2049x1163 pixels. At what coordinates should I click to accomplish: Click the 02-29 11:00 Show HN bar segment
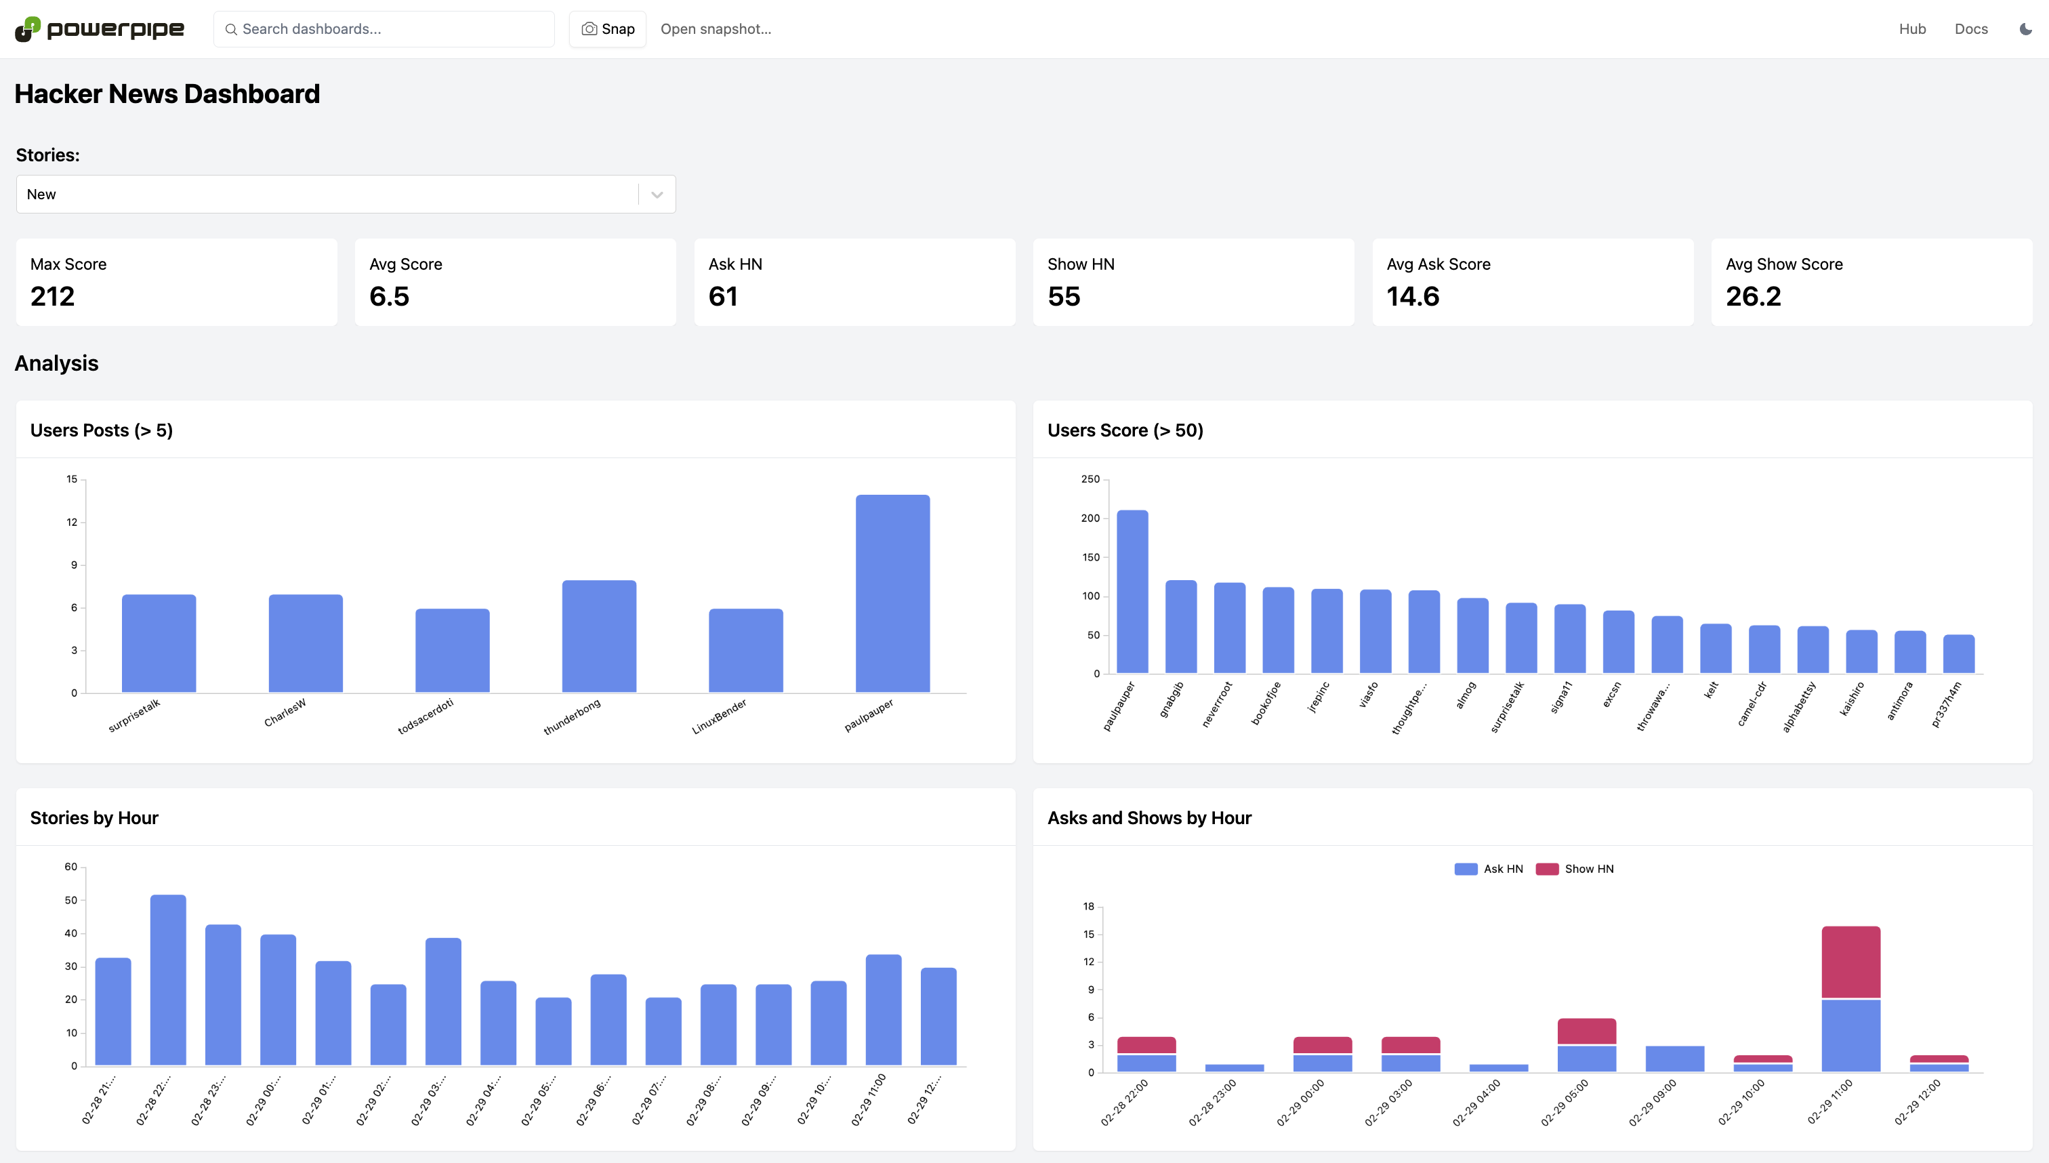[x=1850, y=962]
